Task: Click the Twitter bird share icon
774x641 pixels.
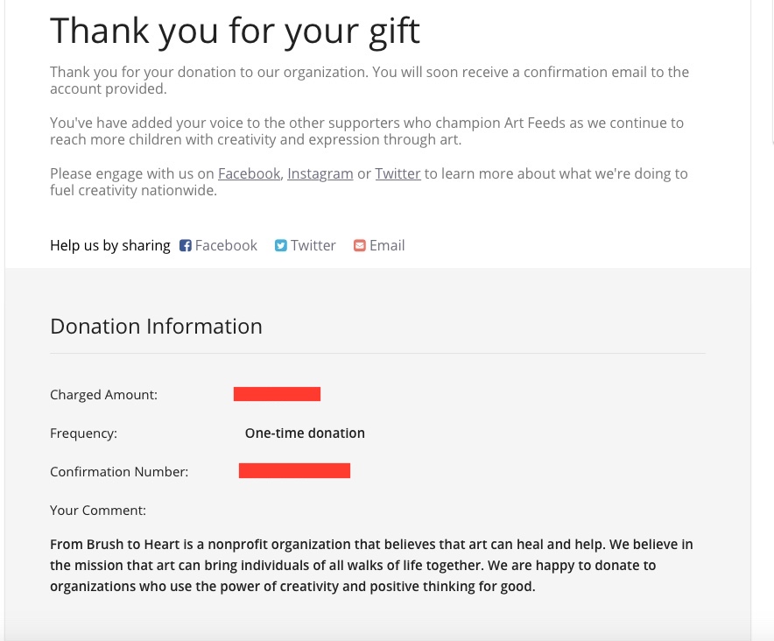Action: point(281,246)
